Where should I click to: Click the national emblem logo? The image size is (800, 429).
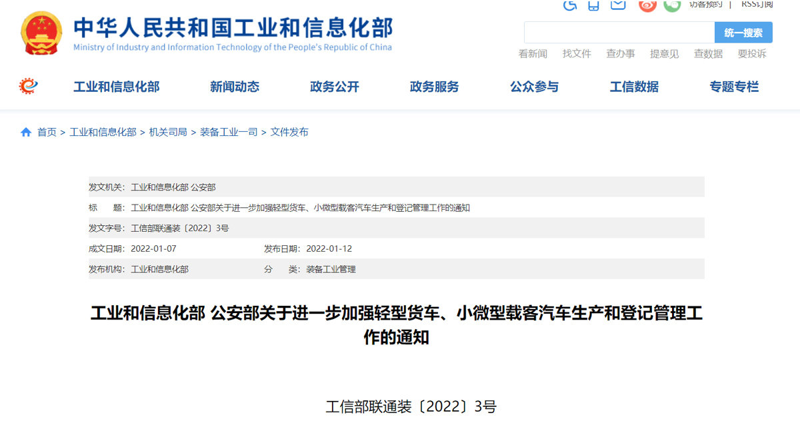click(41, 33)
